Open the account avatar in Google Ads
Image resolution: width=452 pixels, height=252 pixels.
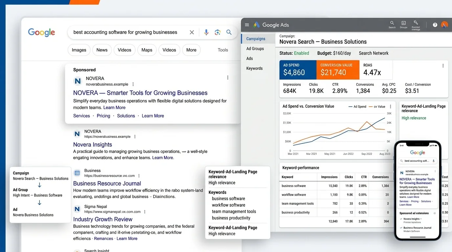[x=444, y=25]
